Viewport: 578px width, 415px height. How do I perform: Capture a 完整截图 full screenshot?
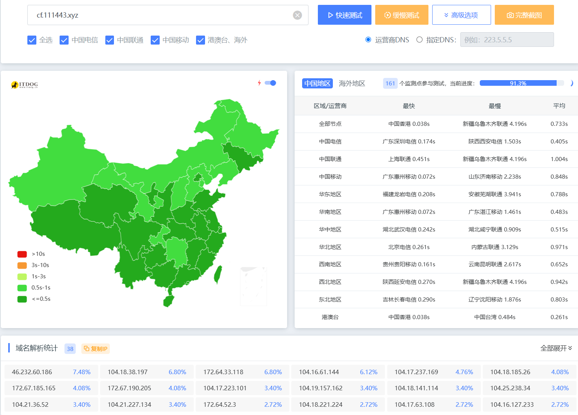coord(524,15)
